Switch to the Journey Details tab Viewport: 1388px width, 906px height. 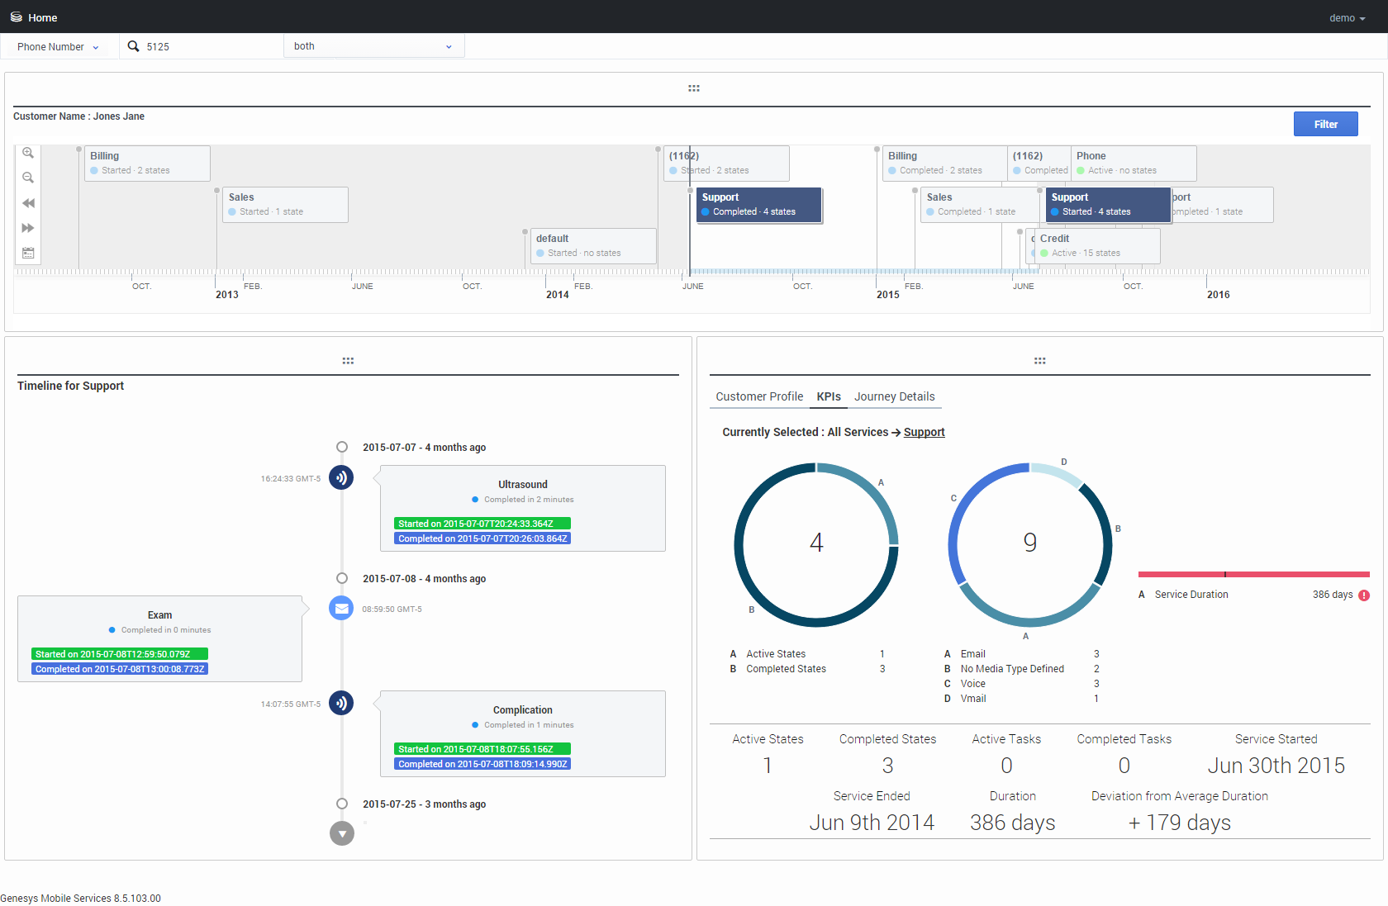(x=894, y=397)
